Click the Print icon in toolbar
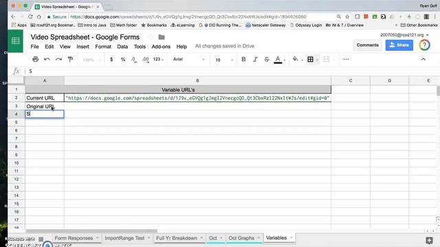 35,60
